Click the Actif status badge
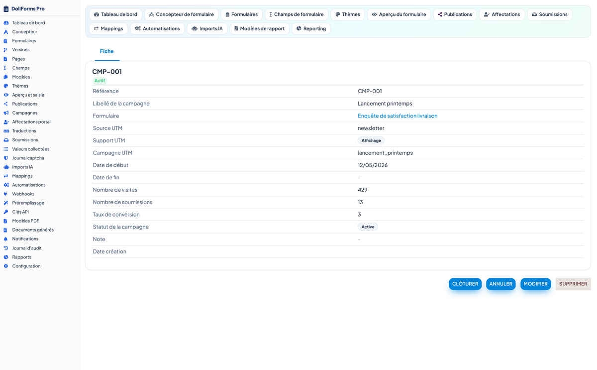Screen dimensions: 597x370 click(x=100, y=81)
